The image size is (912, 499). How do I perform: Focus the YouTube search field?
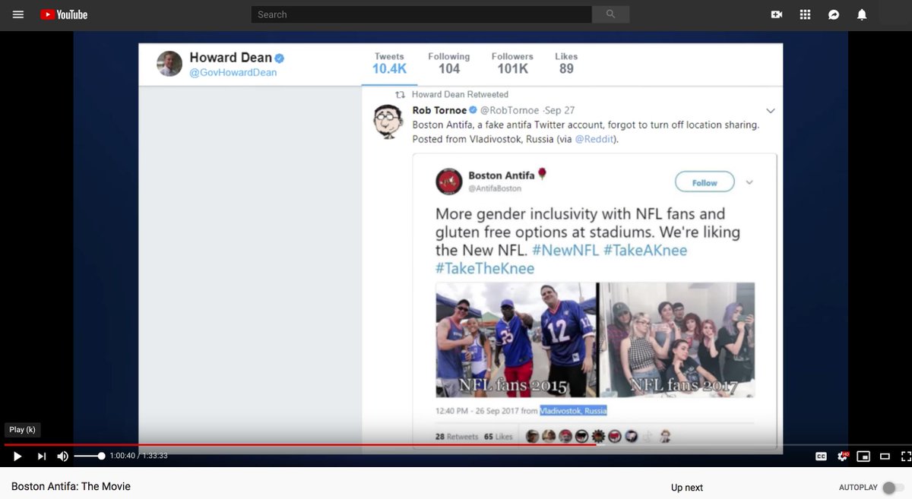click(422, 14)
